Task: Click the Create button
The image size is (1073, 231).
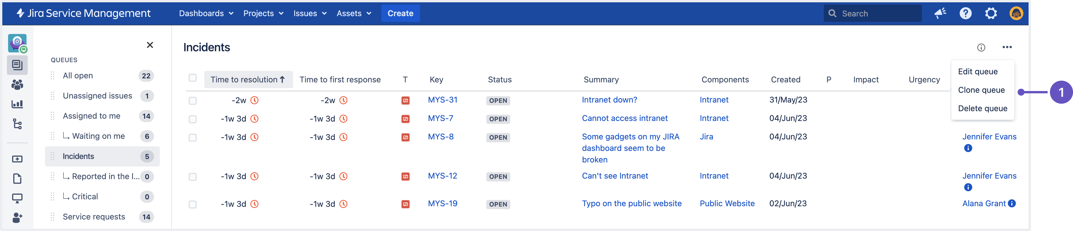Action: tap(400, 14)
